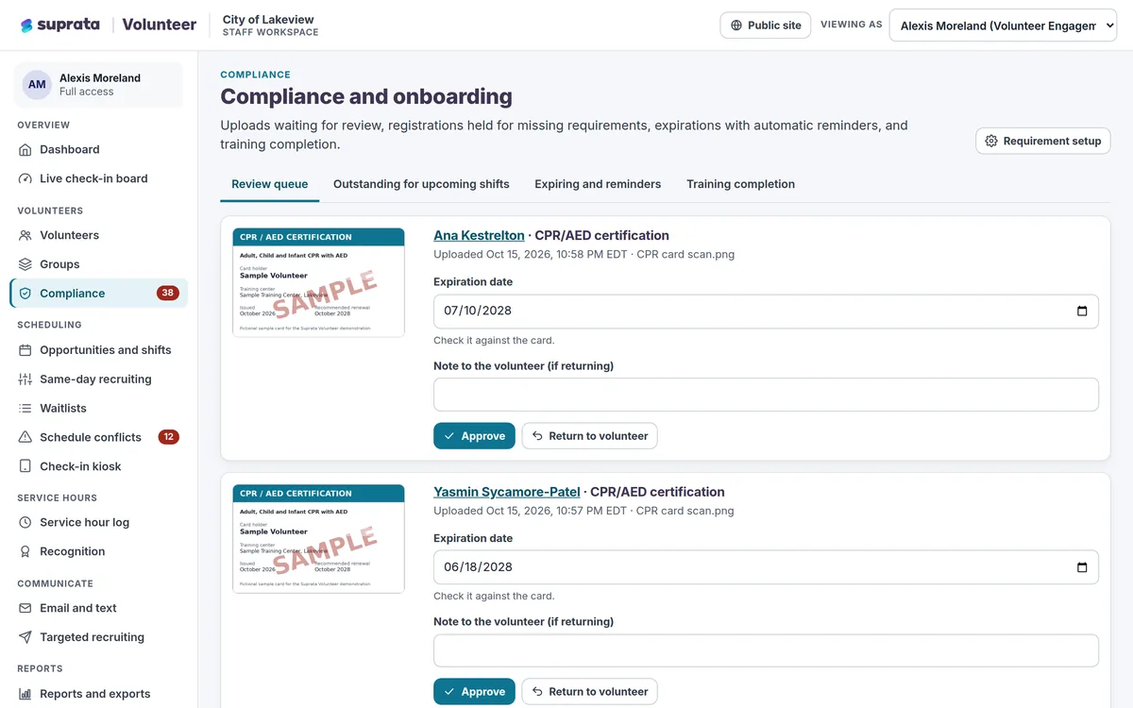Click the Compliance and onboarding heading

(366, 96)
